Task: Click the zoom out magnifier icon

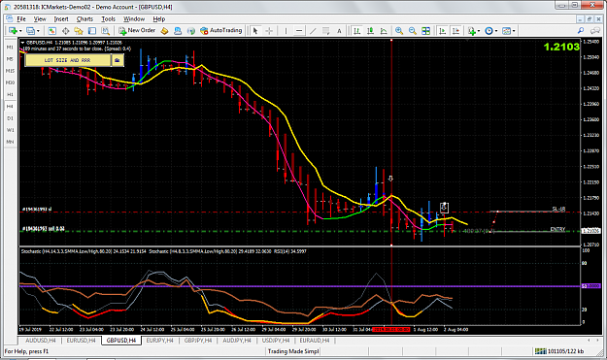Action: pyautogui.click(x=413, y=31)
